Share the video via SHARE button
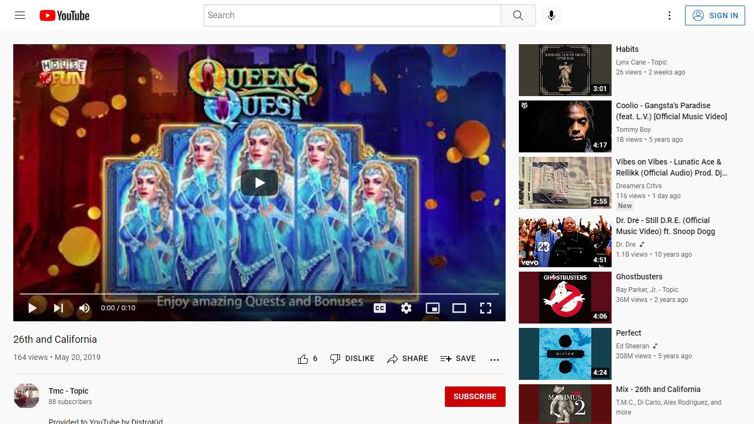 click(x=407, y=359)
